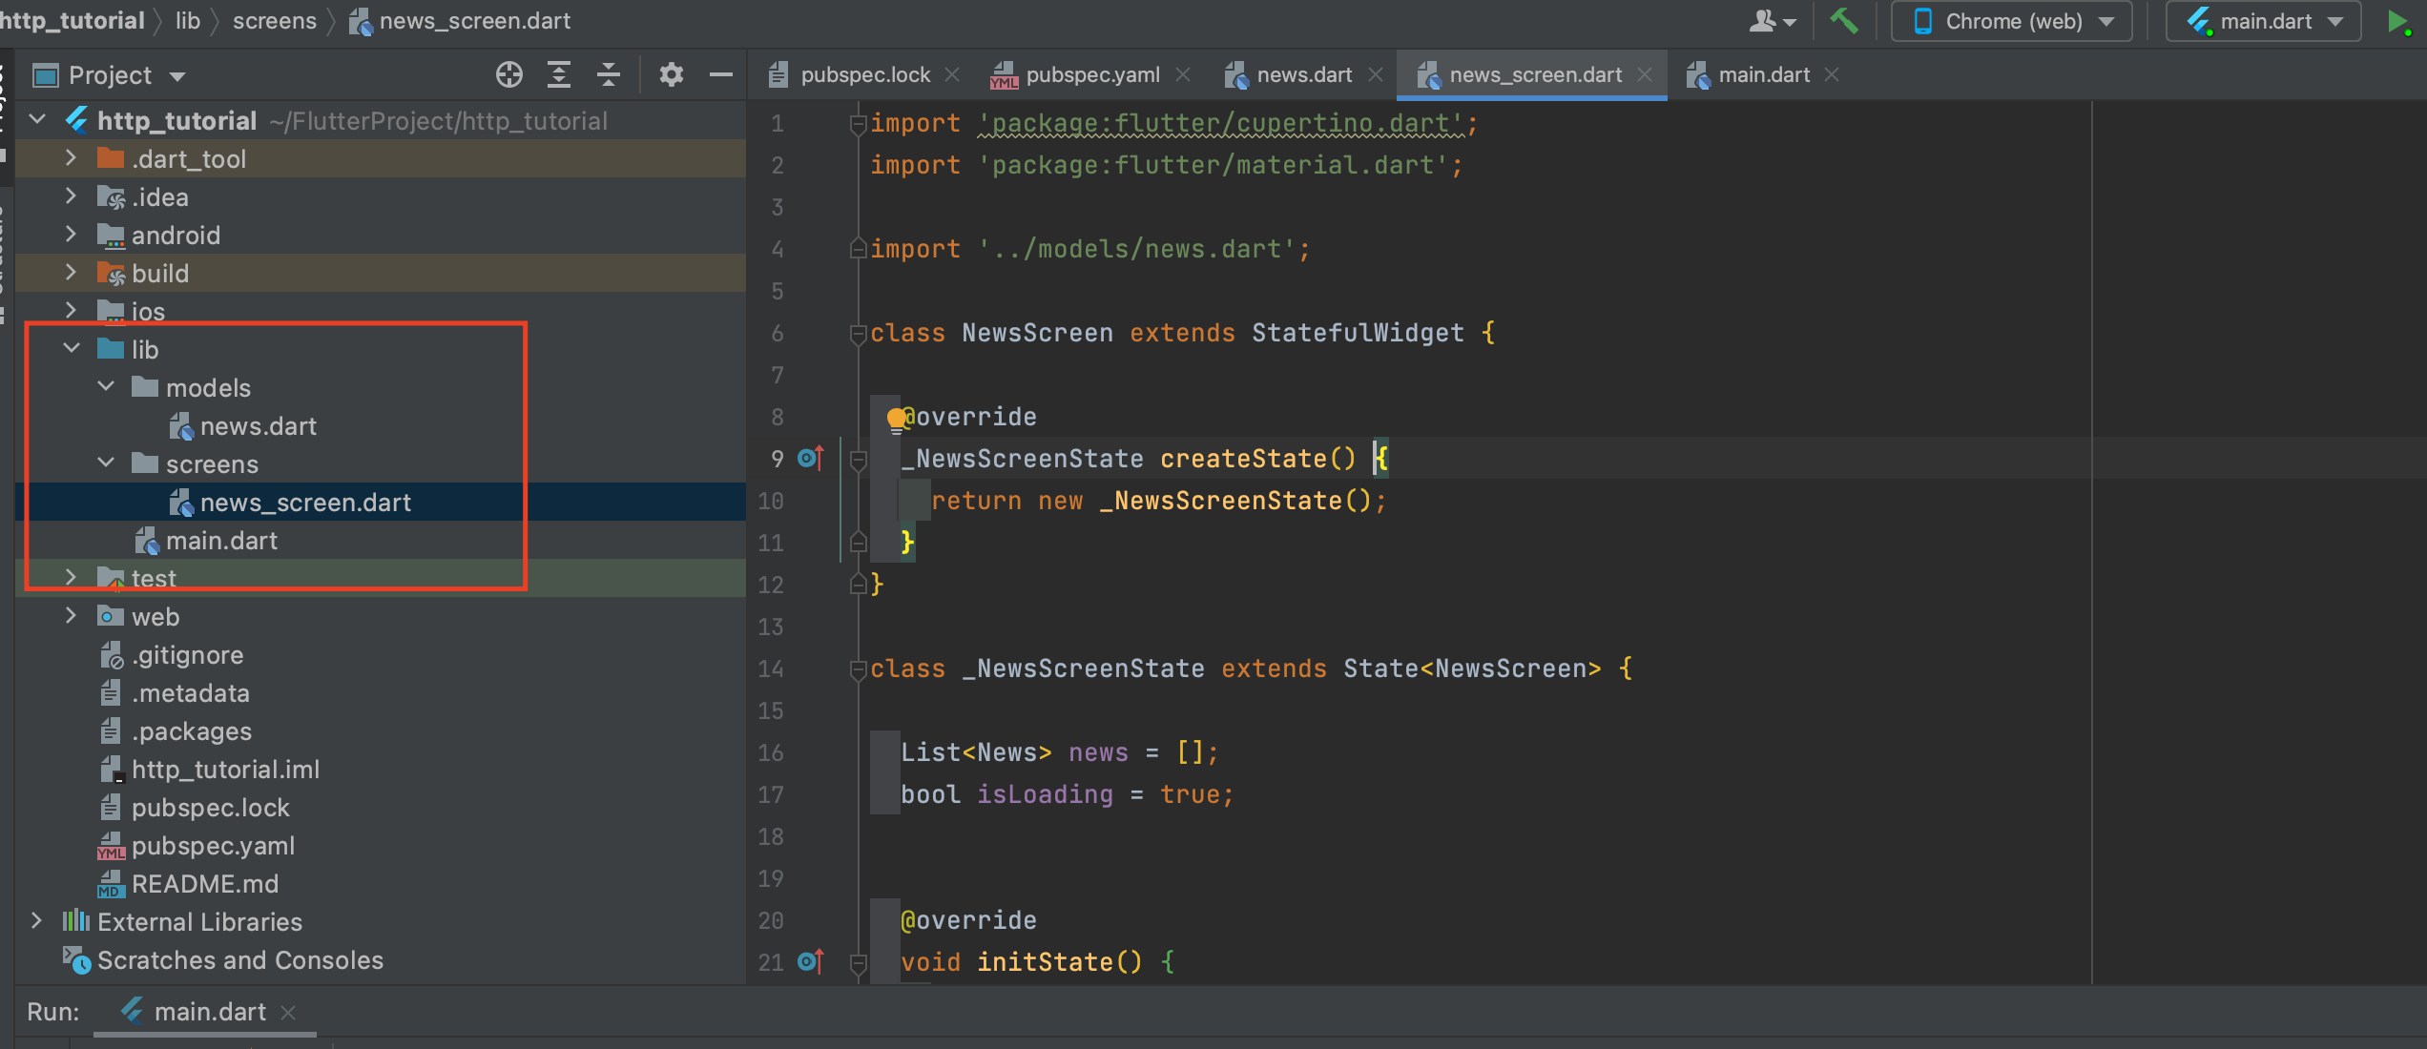Toggle fold marker on line 1 imports

[x=858, y=124]
